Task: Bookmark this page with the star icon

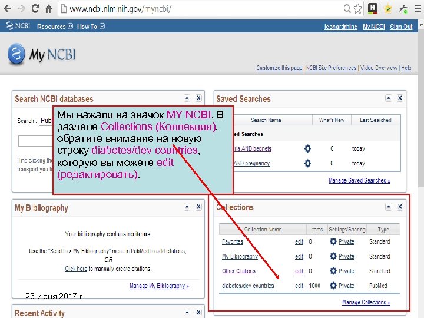Action: (x=358, y=9)
